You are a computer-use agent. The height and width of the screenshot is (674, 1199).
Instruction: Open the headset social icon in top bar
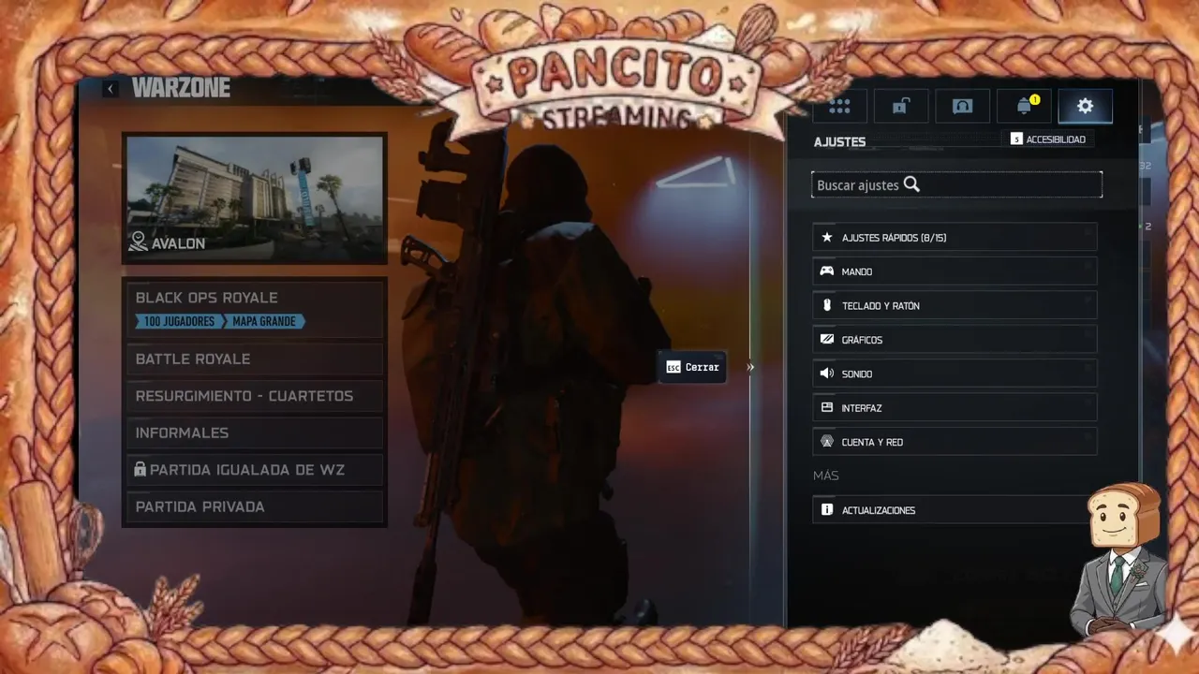pyautogui.click(x=962, y=106)
